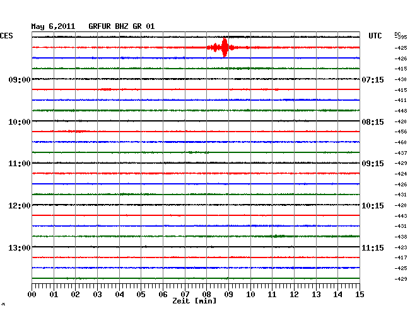The height and width of the screenshot is (311, 410).
Task: Click the DC offset value '-423'
Action: click(x=401, y=247)
